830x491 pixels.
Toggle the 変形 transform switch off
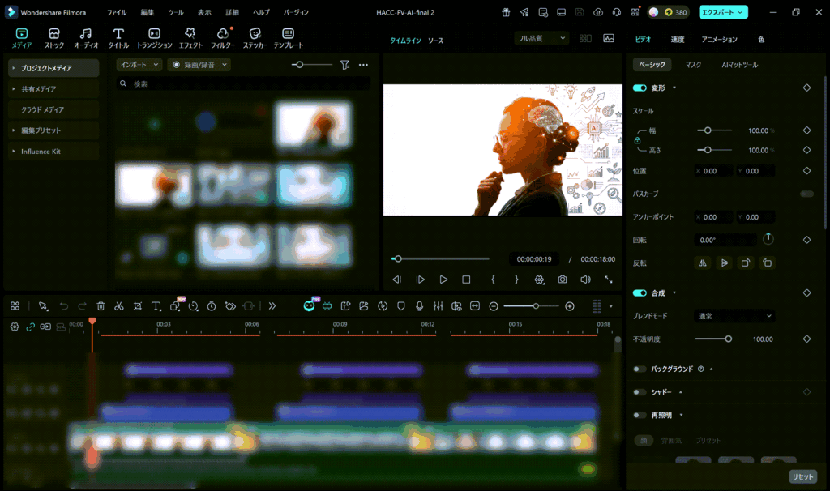tap(640, 88)
